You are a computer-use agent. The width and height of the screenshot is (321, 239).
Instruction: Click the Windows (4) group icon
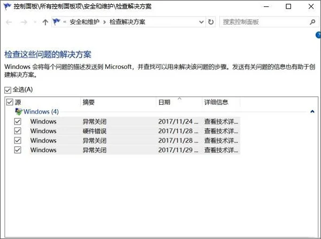[19, 112]
